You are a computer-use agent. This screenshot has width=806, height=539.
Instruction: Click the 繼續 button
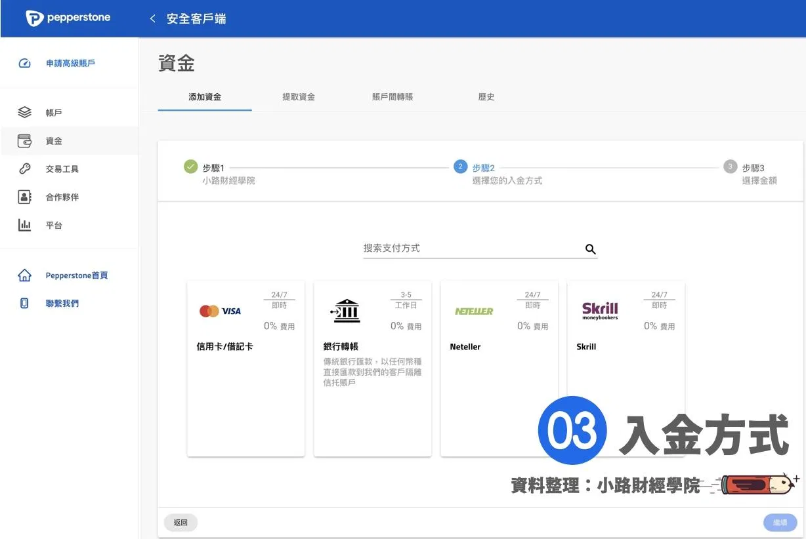[x=780, y=523]
